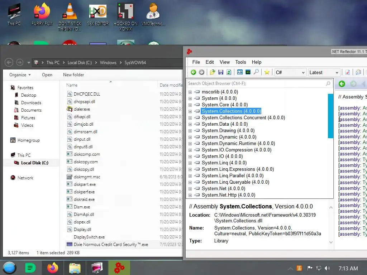Screen dimensions: 367x275
Task: Click the search glass inside Object Browser field
Action: click(x=328, y=83)
